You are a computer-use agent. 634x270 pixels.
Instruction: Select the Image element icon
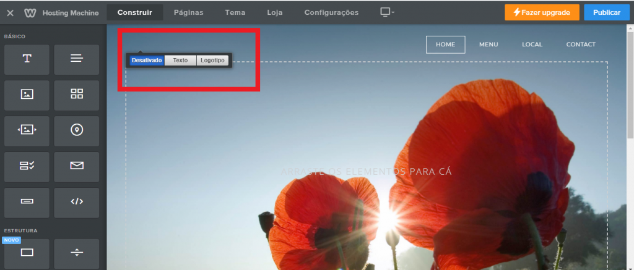click(x=27, y=95)
